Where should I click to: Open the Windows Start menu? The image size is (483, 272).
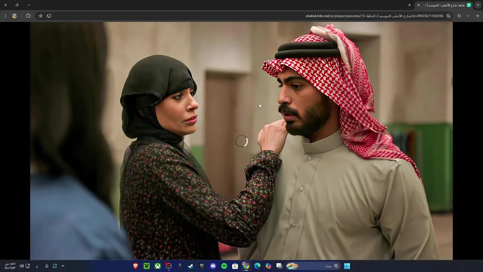(347, 266)
